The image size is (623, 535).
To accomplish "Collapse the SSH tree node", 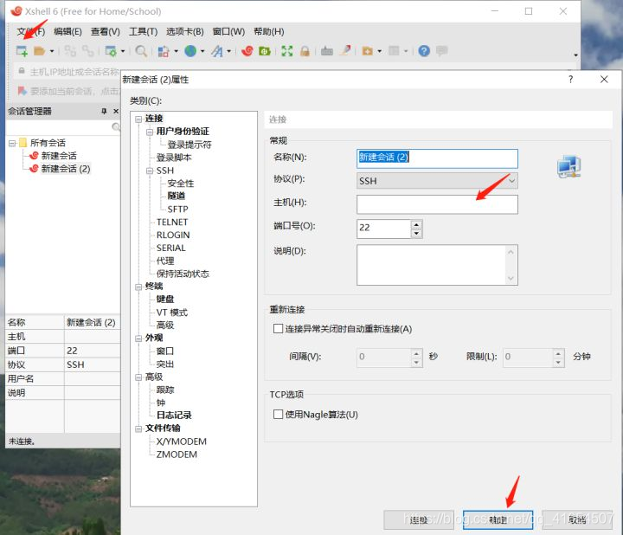I will [x=150, y=171].
